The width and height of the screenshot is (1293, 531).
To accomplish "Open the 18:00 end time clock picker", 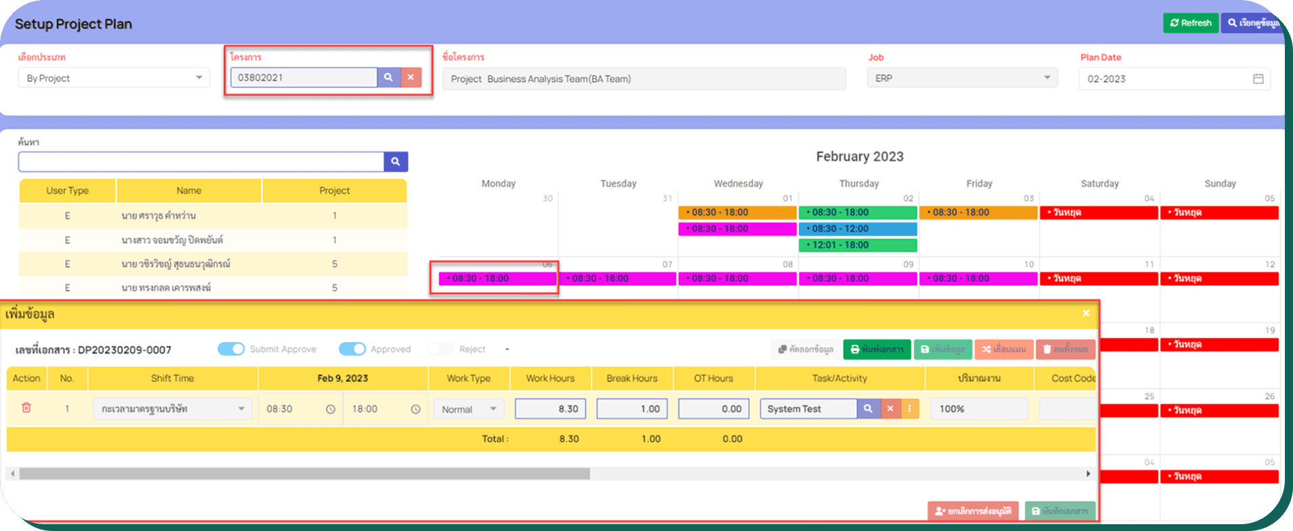I will coord(415,409).
